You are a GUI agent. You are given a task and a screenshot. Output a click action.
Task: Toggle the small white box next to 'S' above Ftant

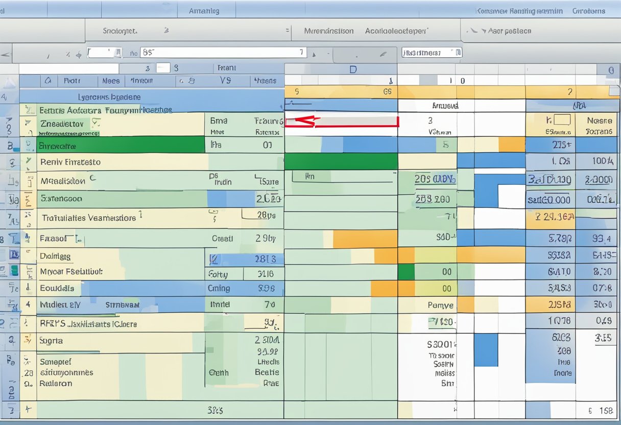click(x=162, y=68)
